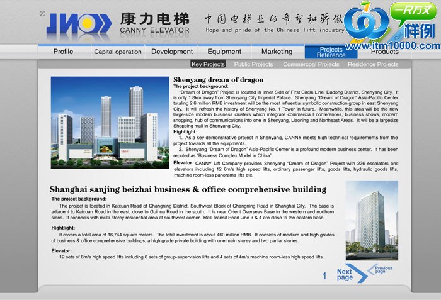Click the Shanghai 'The project background:' label
Screen dimensions: 441x300
(79, 199)
